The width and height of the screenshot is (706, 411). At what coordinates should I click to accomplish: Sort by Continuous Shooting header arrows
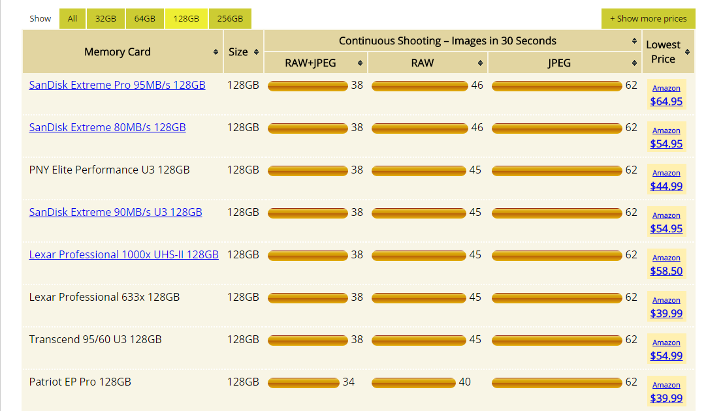click(x=634, y=41)
